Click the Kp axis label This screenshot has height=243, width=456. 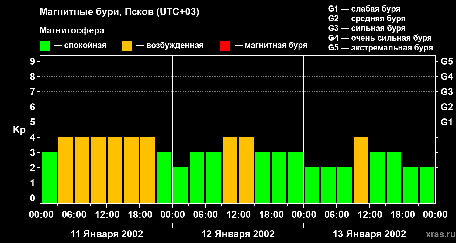[x=19, y=130]
